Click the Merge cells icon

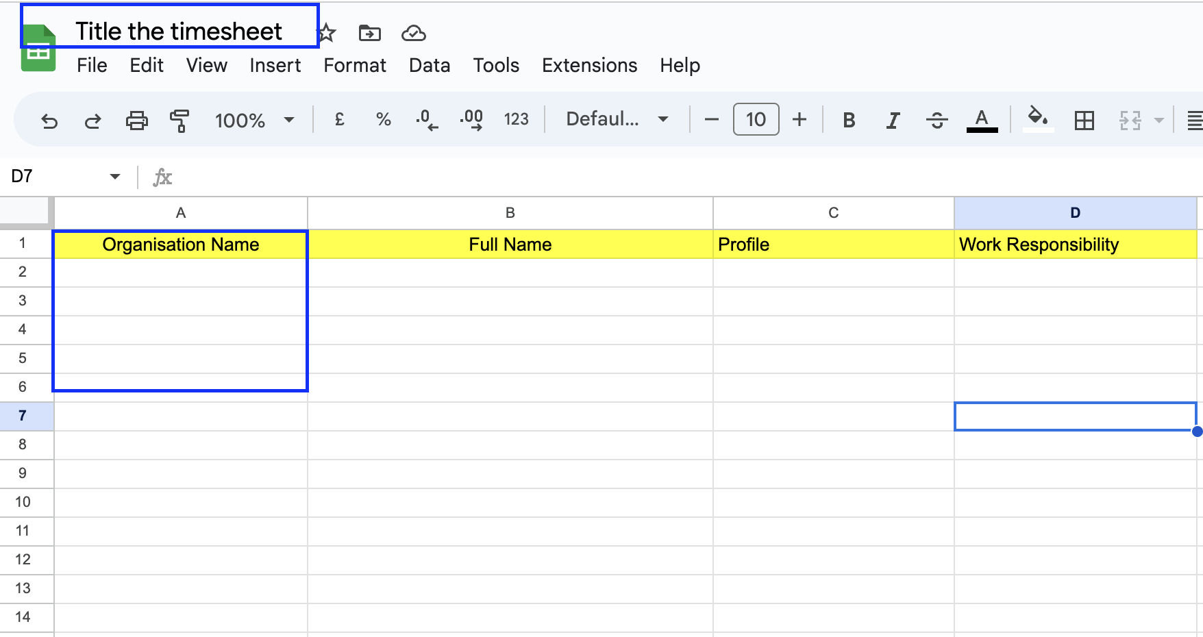1130,121
